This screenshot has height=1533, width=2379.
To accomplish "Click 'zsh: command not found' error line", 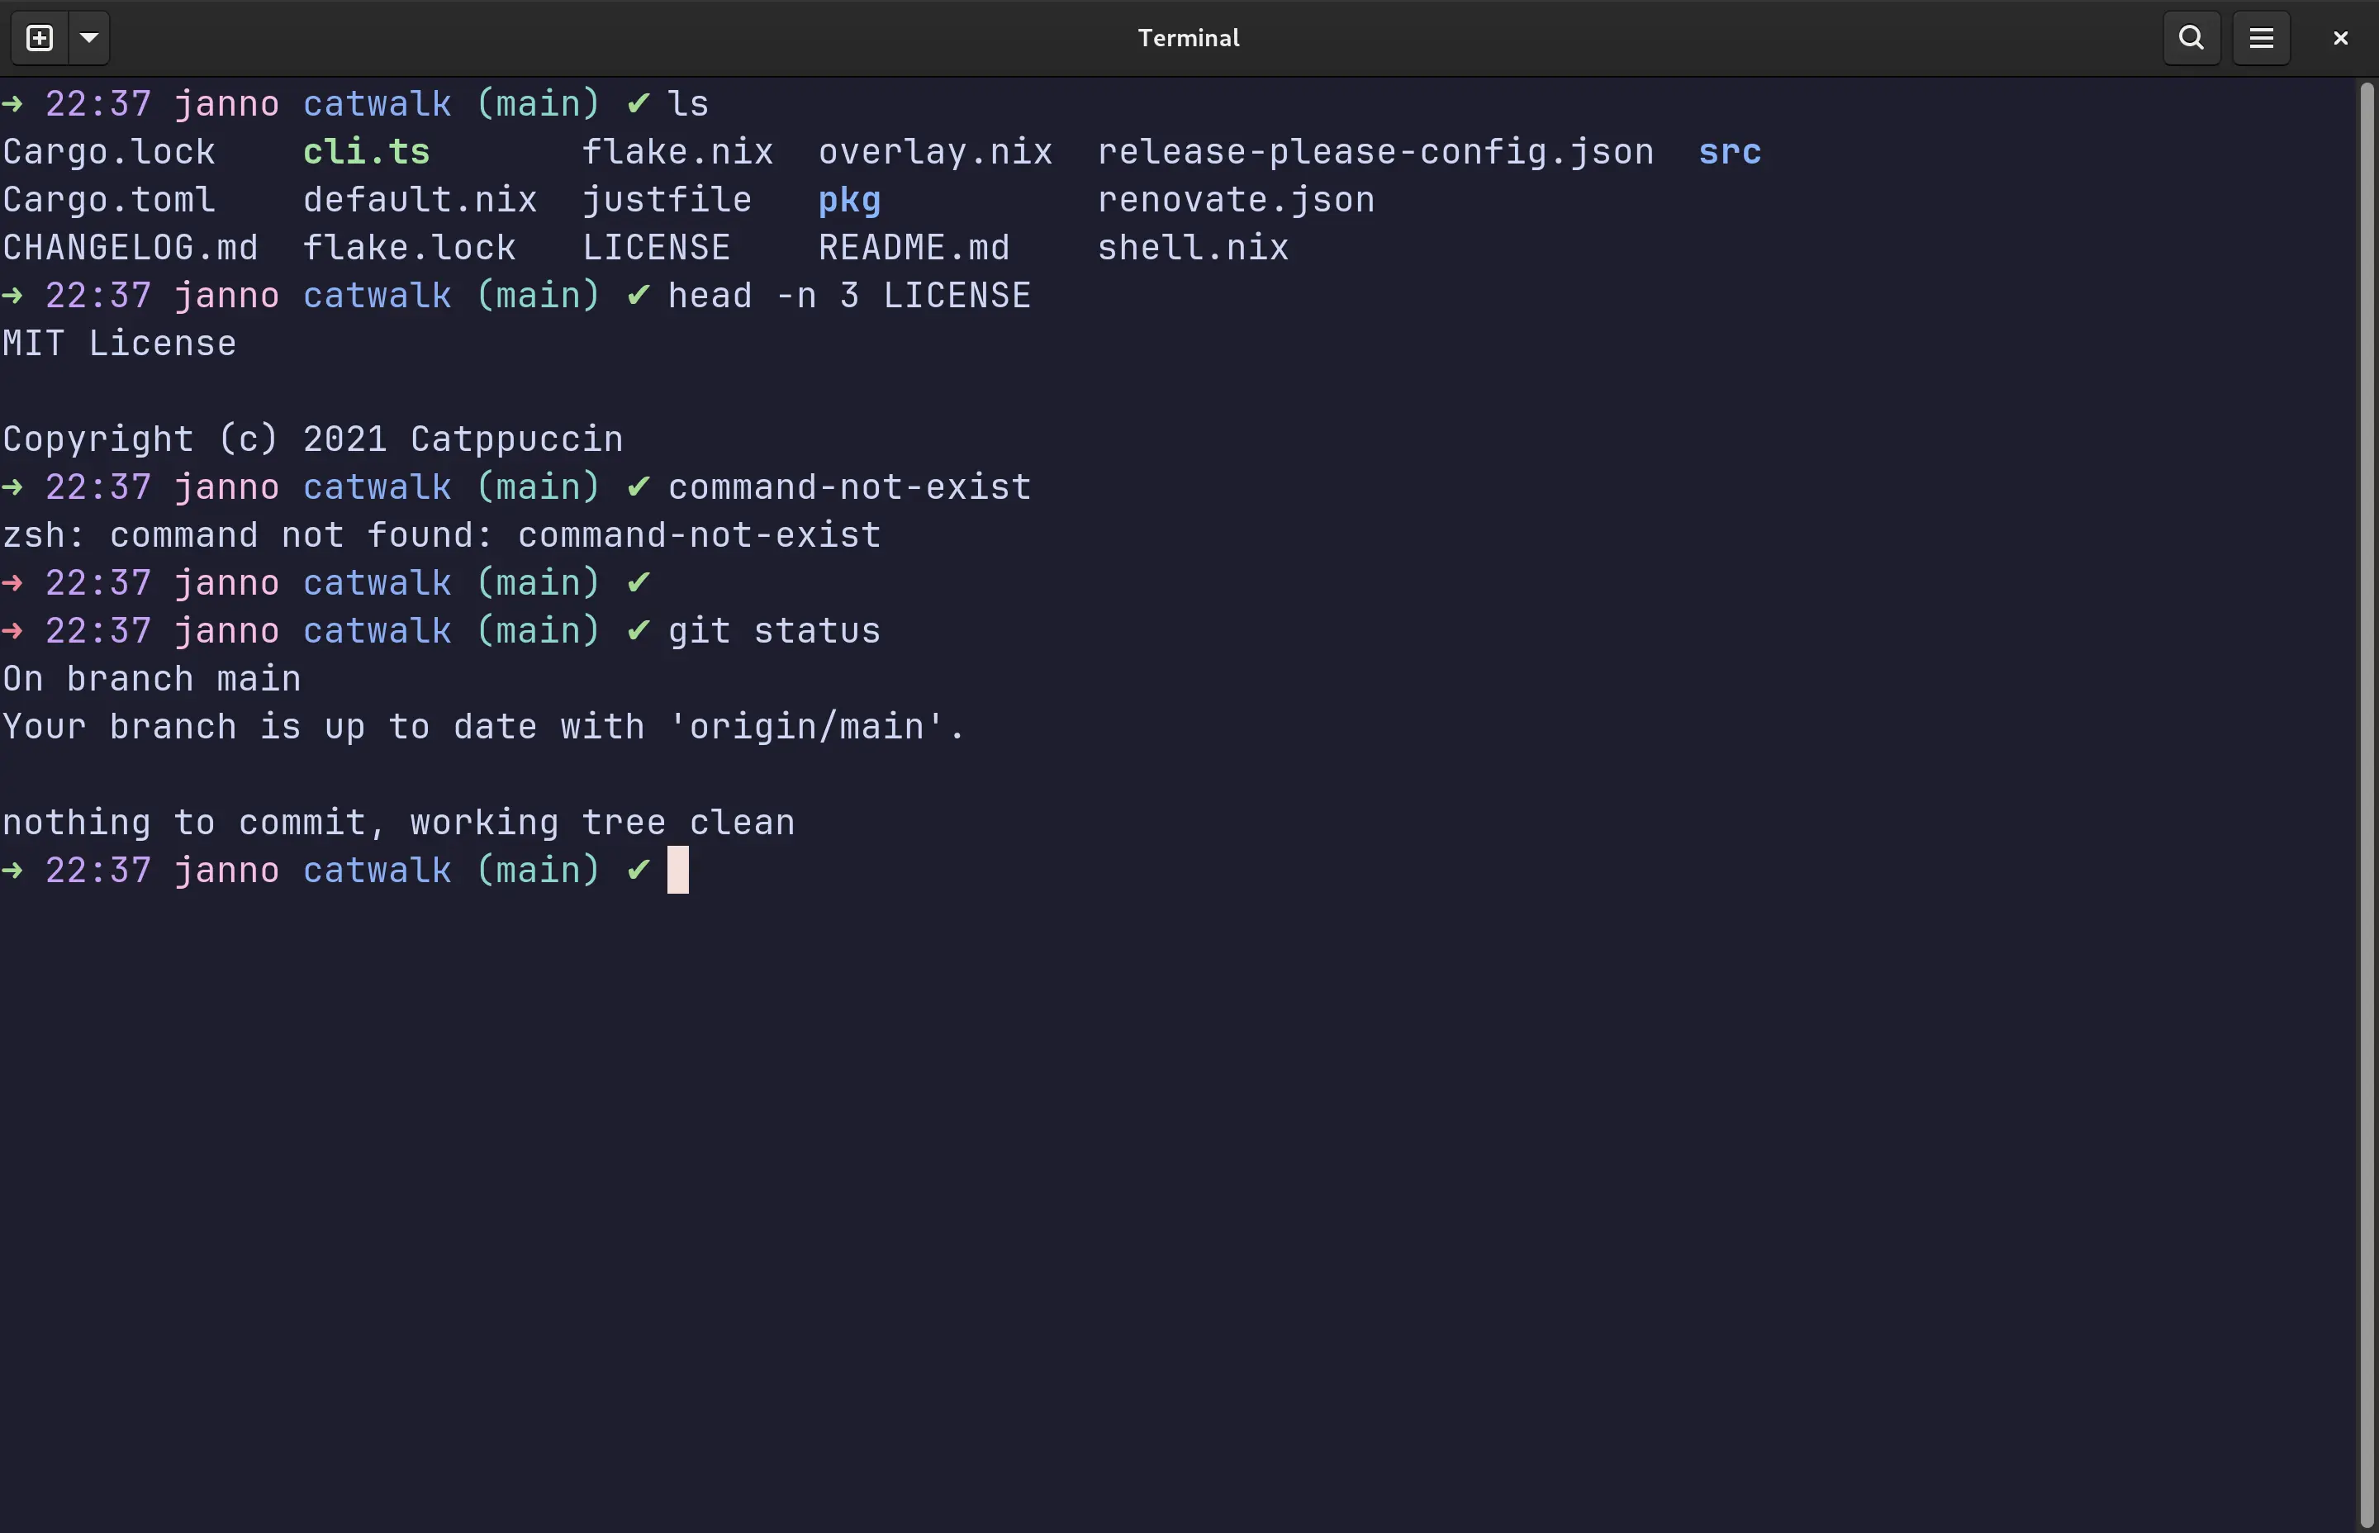I will [x=441, y=535].
